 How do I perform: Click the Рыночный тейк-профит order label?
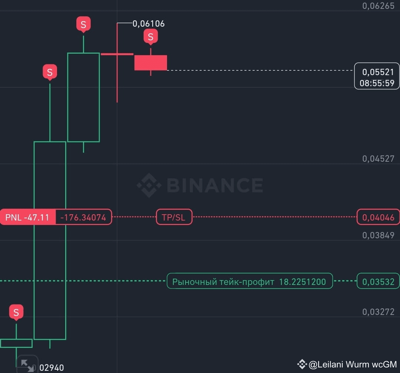click(250, 282)
